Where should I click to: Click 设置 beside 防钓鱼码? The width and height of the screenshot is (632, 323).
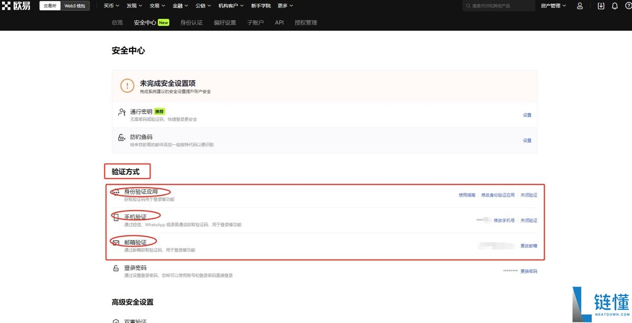pos(527,140)
